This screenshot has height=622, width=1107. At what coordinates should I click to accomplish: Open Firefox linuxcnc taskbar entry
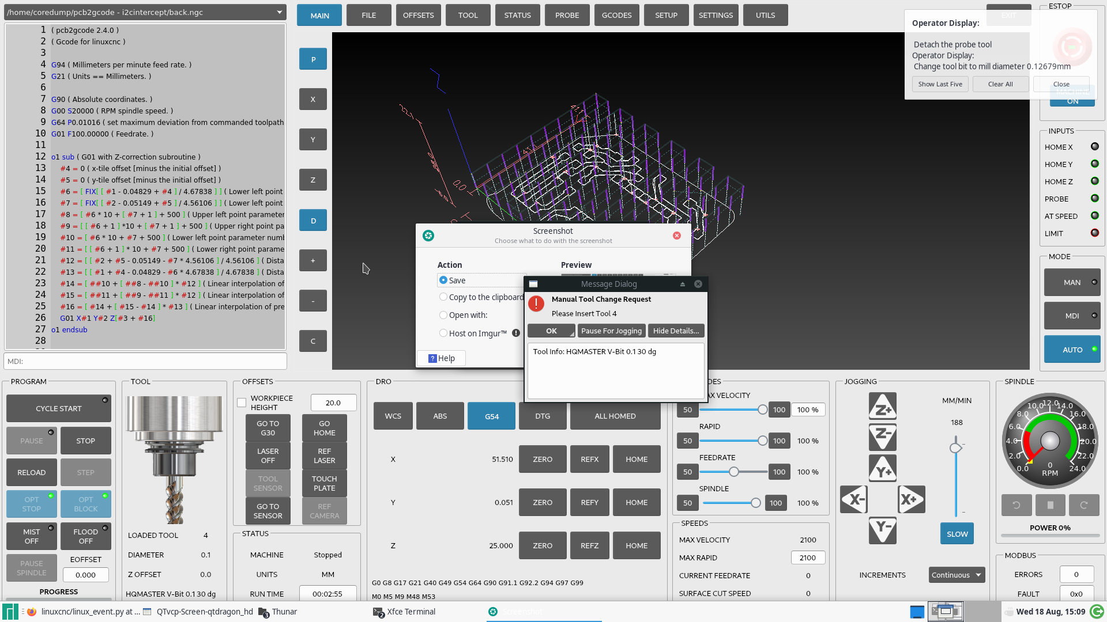click(84, 612)
